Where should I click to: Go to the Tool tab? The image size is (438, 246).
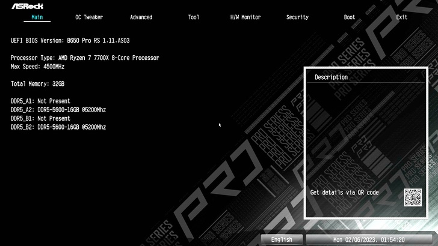click(x=193, y=17)
